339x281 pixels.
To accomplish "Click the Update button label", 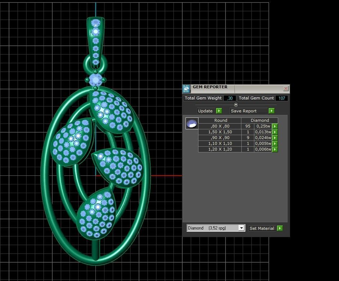I will click(x=205, y=111).
